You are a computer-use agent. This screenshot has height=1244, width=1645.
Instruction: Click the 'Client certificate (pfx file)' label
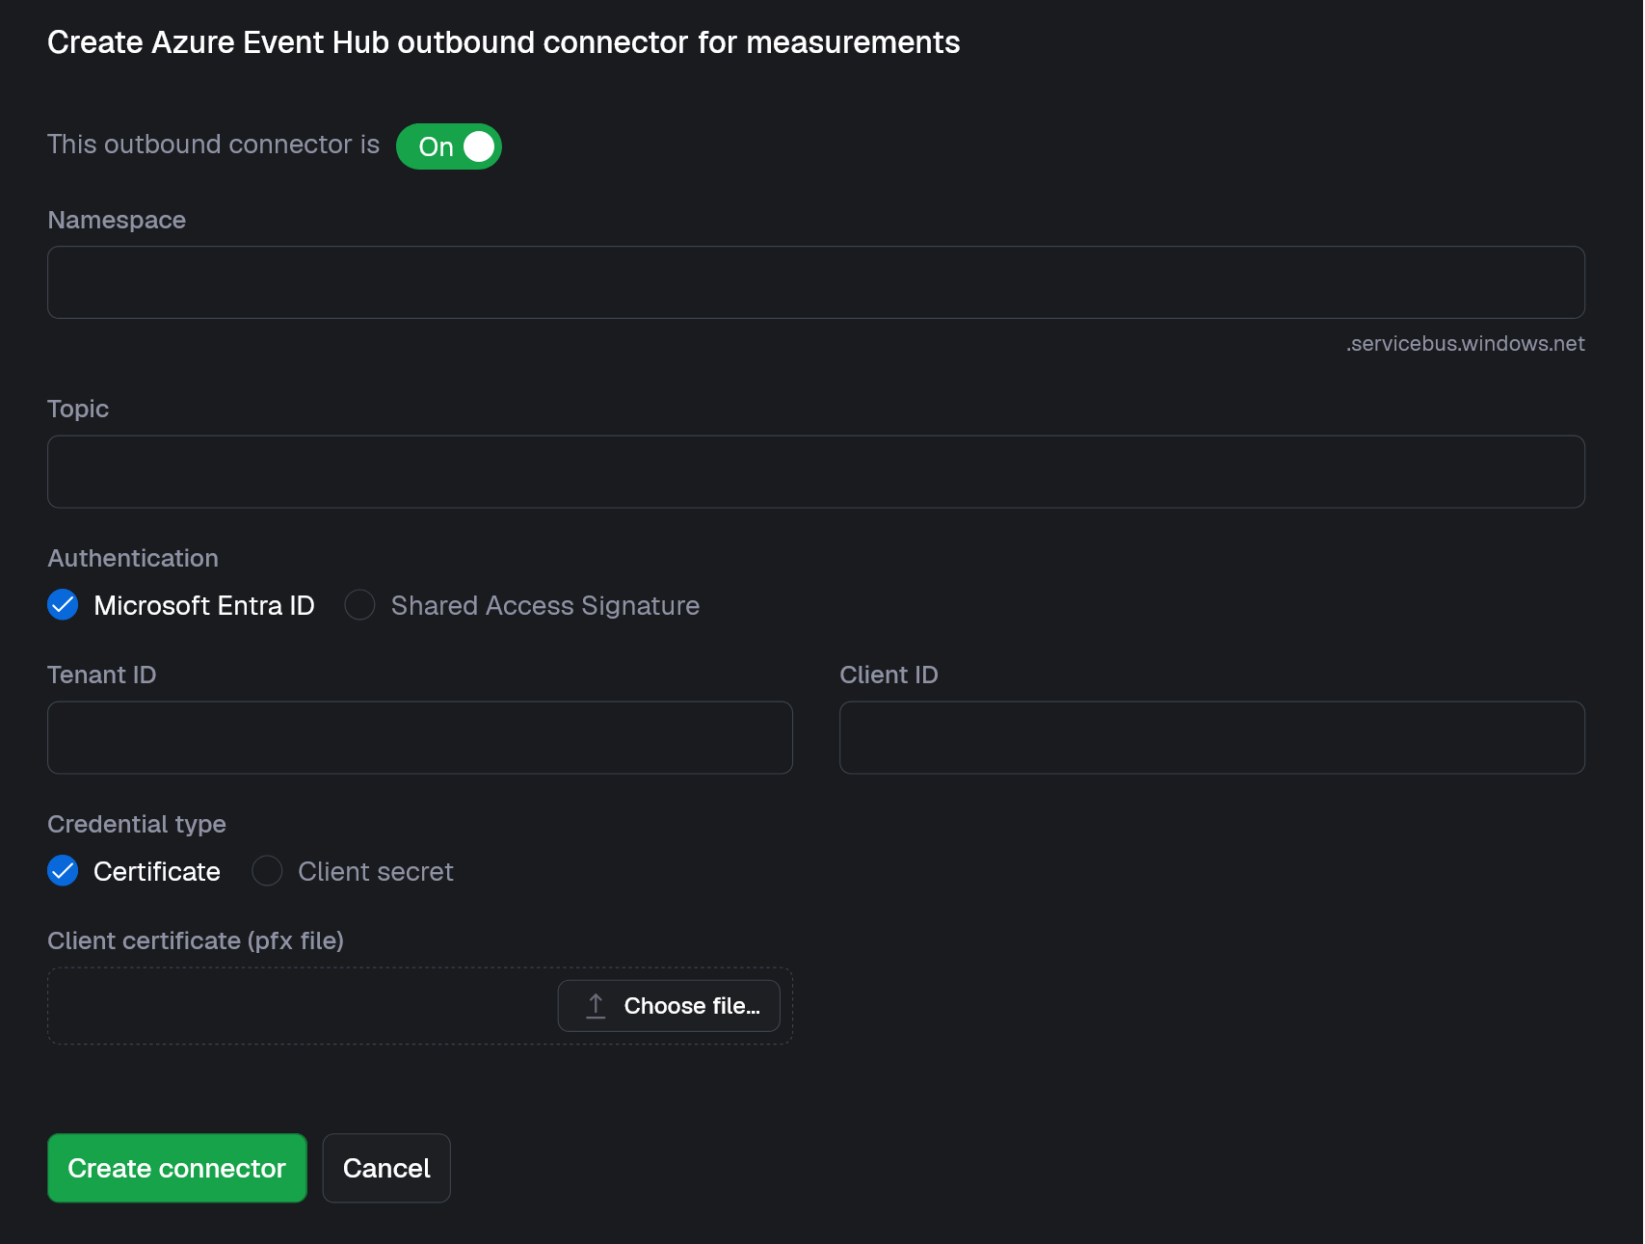tap(196, 940)
